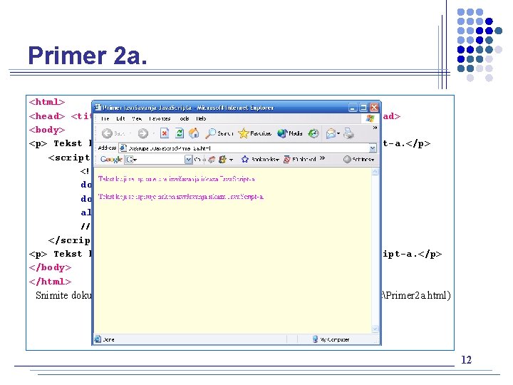Open the File menu
This screenshot has width=513, height=385.
[105, 118]
